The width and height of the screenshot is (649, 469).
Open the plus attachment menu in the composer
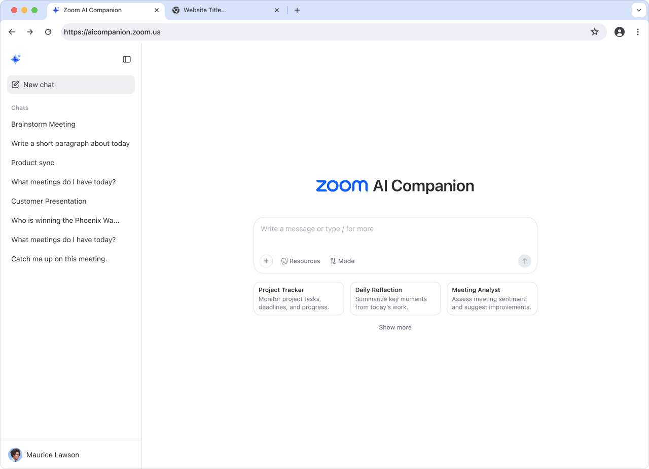[266, 261]
